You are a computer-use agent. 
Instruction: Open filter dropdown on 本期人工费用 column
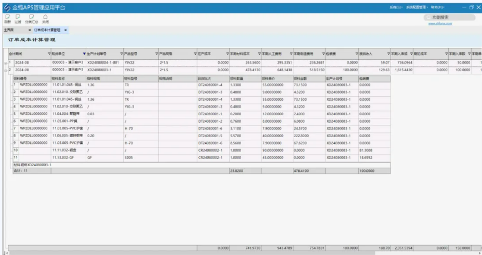click(x=291, y=54)
